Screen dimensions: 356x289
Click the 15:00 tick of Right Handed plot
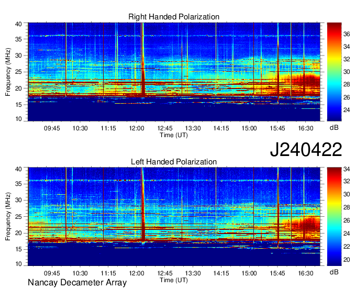coord(249,128)
